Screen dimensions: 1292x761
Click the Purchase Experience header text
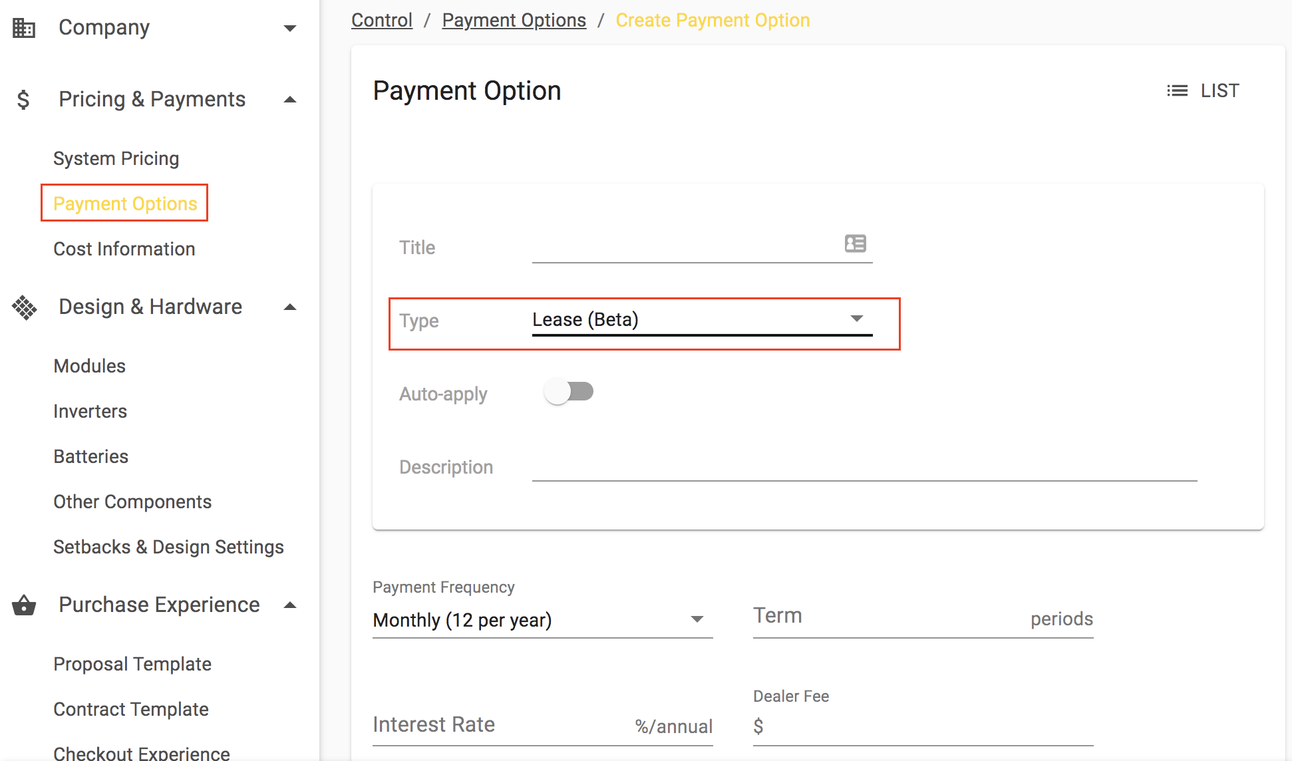[x=159, y=605]
